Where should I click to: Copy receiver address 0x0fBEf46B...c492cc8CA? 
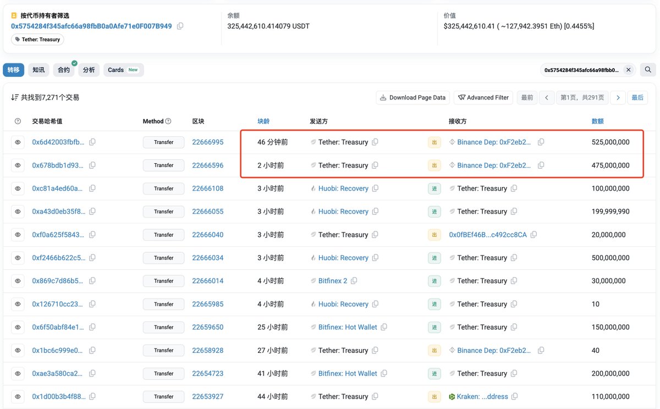pyautogui.click(x=533, y=235)
